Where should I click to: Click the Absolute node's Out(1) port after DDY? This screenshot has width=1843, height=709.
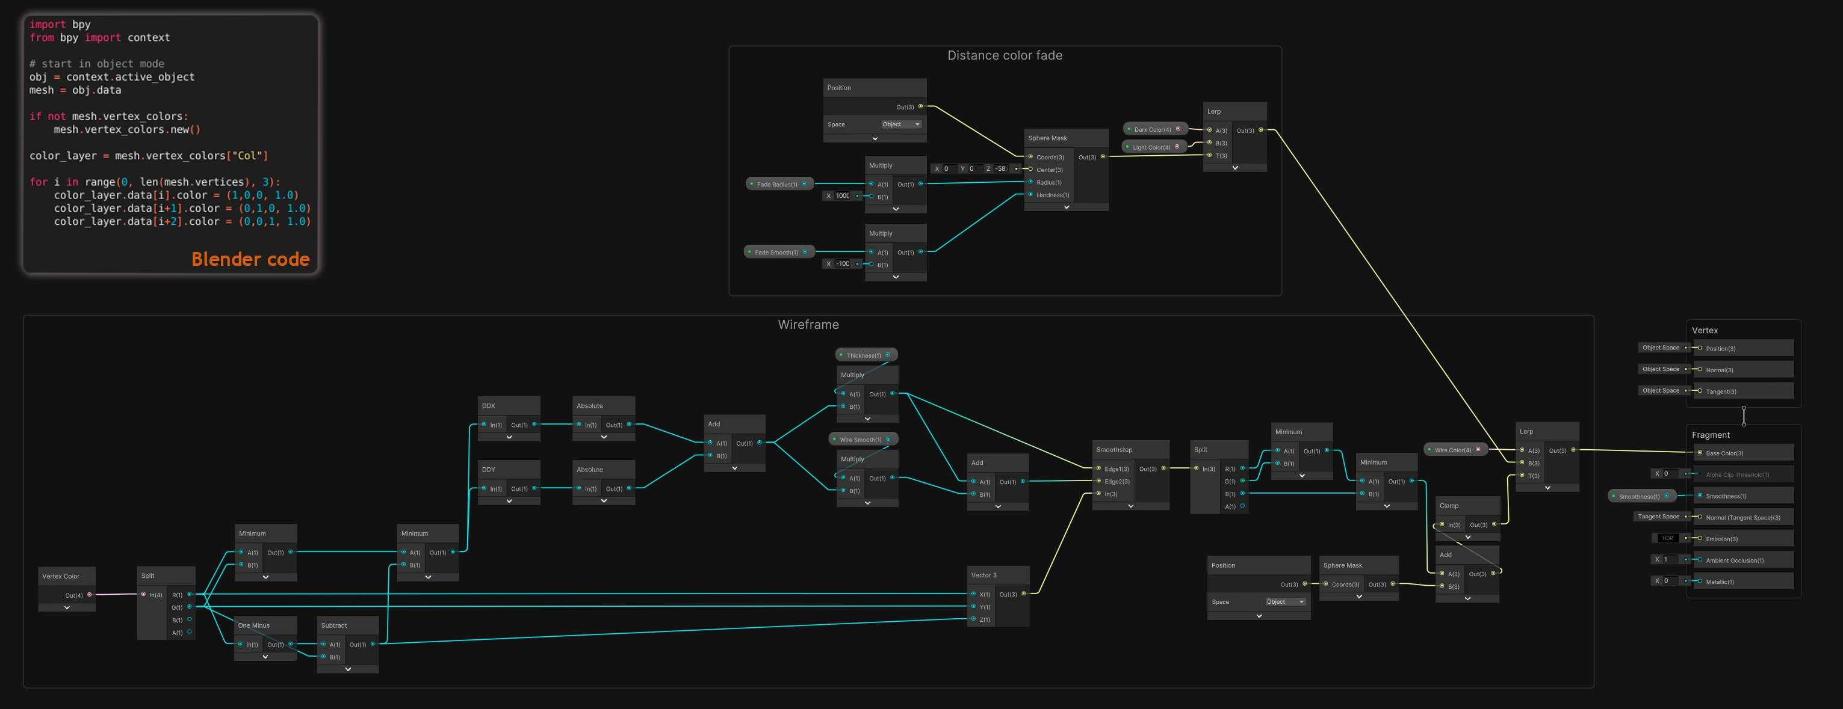tap(629, 488)
